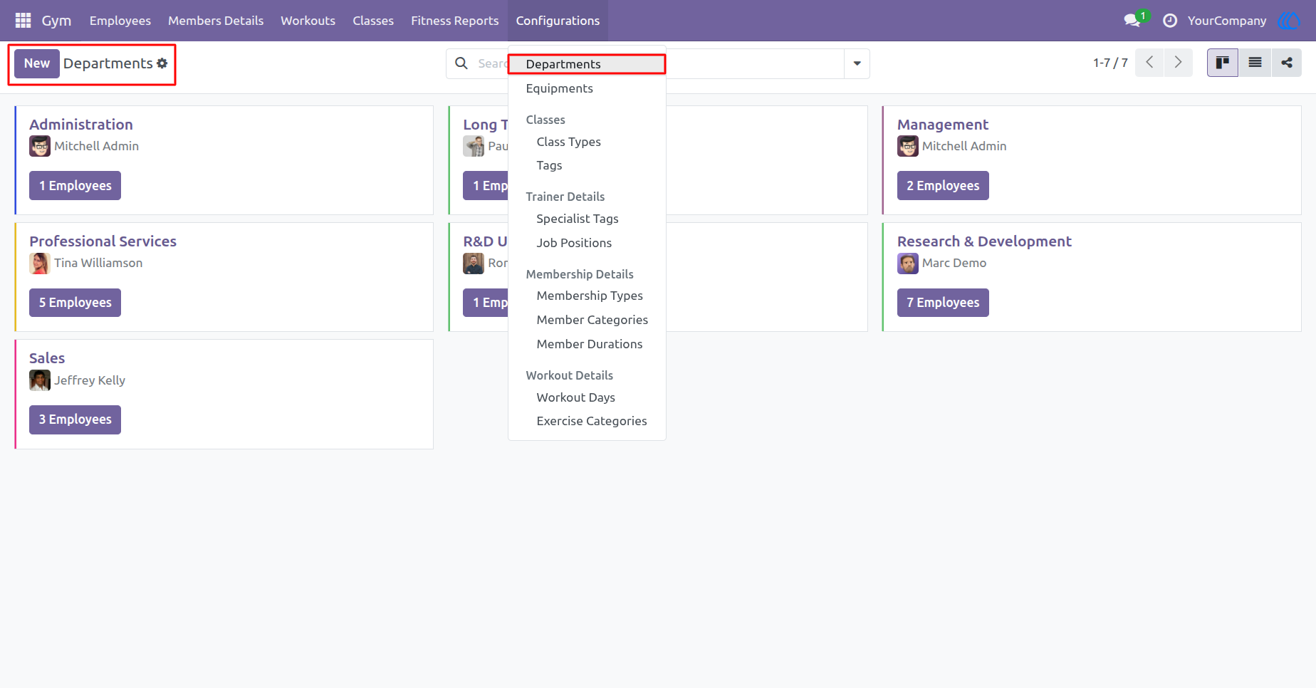
Task: Open Management's 2 Employees button
Action: click(943, 186)
